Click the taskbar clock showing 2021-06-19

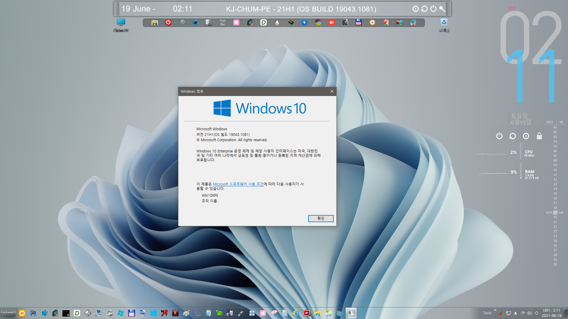[551, 313]
